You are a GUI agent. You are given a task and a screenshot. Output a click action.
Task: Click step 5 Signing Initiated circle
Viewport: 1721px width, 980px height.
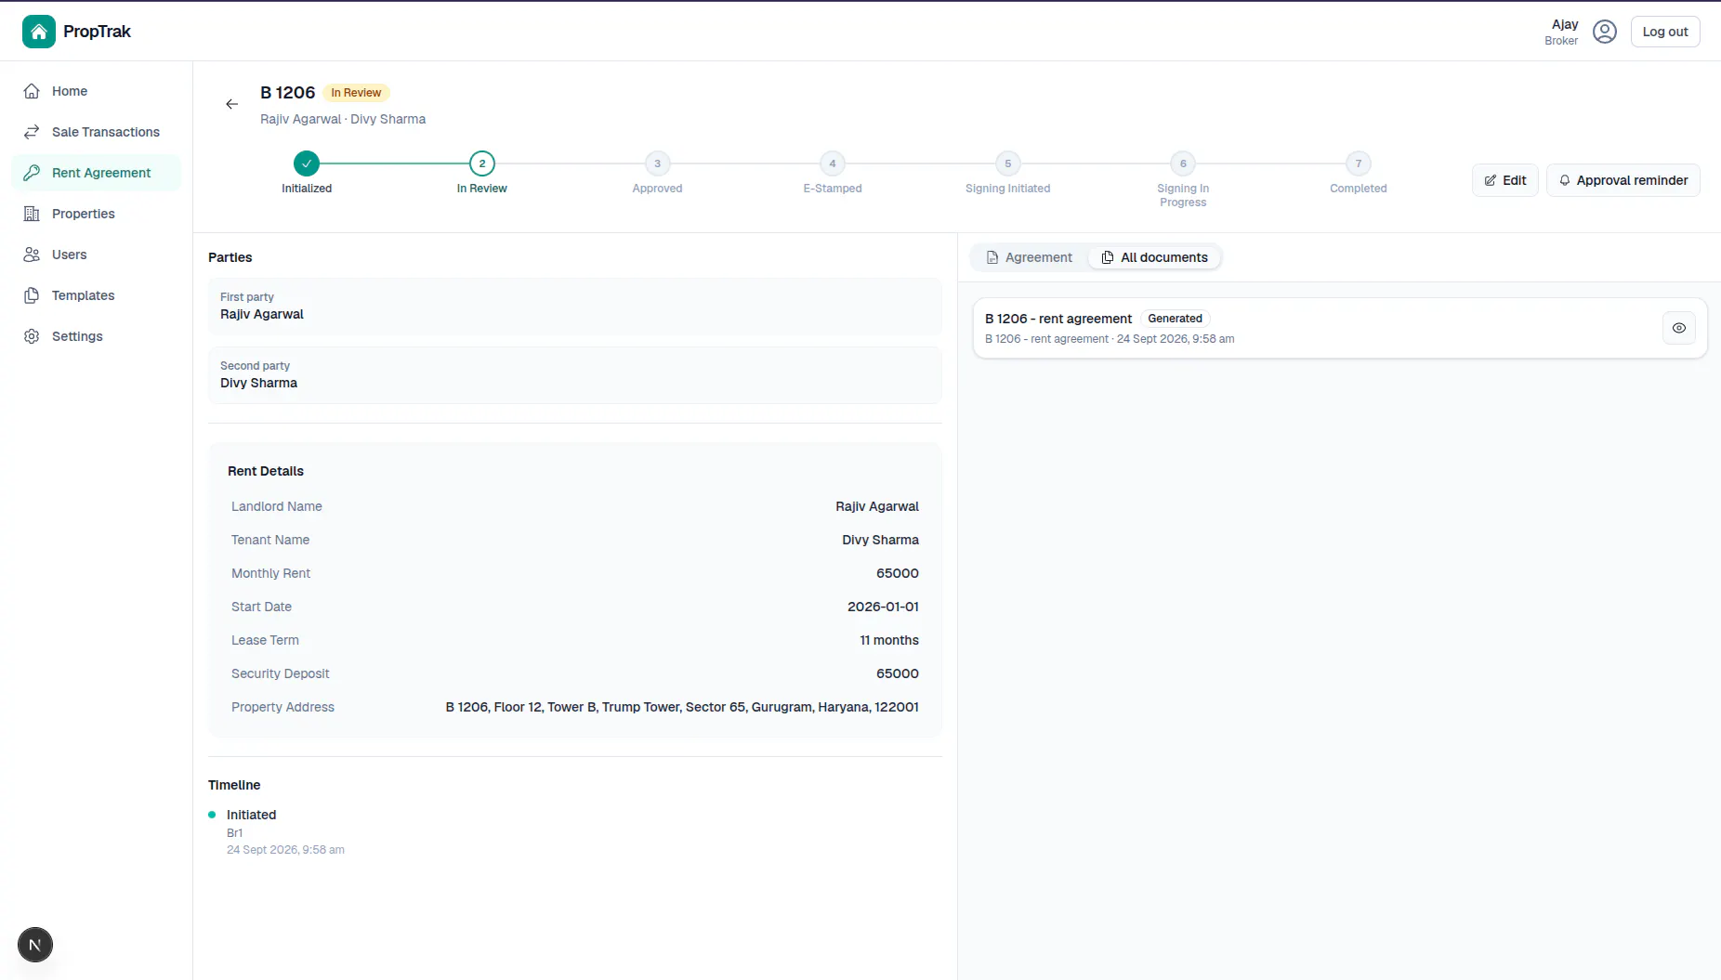pyautogui.click(x=1007, y=163)
